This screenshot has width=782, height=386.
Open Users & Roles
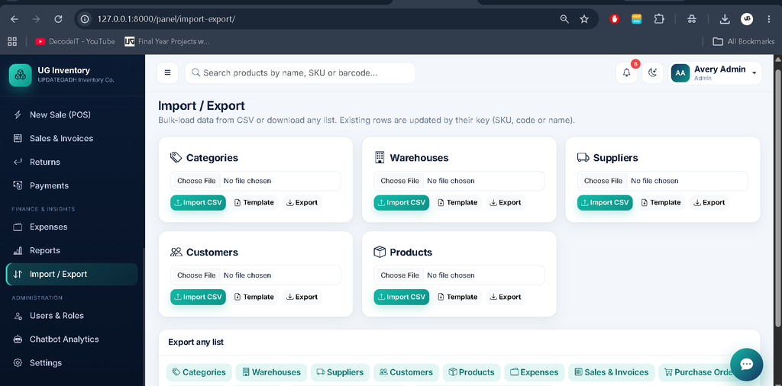coord(72,315)
